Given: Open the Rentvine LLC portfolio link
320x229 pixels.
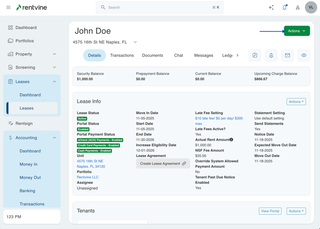Looking at the screenshot, I should tap(87, 177).
